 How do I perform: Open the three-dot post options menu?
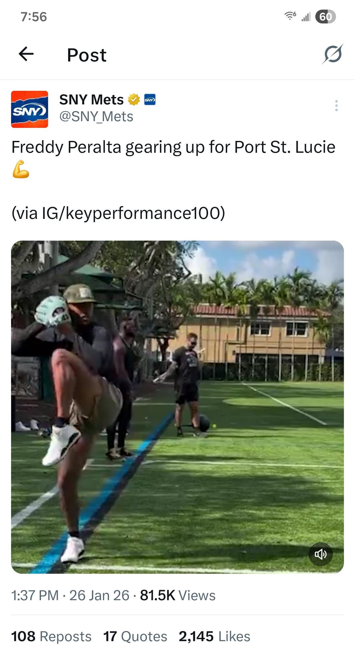pos(336,106)
